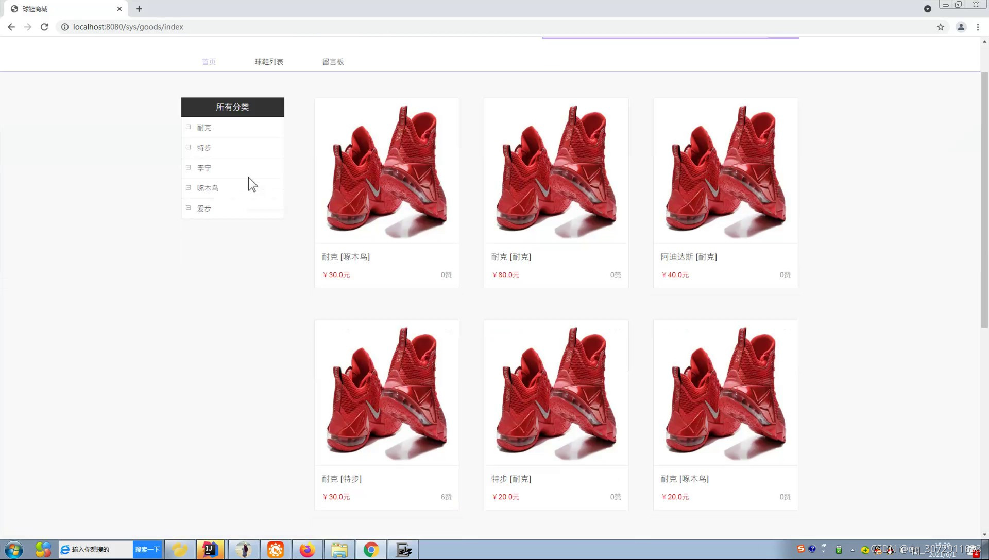Click the scrollbar down arrow
This screenshot has width=989, height=560.
[984, 534]
